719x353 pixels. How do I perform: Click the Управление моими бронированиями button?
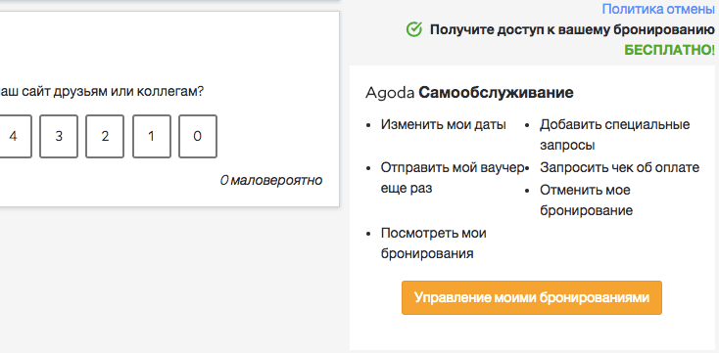tap(532, 297)
